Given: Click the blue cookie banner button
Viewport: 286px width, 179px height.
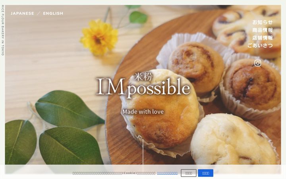Looking at the screenshot, I should 206,173.
